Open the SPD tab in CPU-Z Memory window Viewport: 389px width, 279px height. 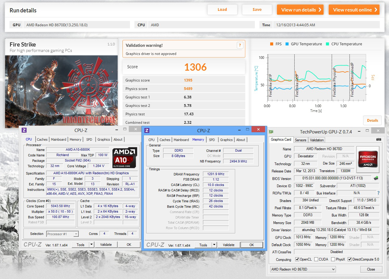(x=212, y=140)
